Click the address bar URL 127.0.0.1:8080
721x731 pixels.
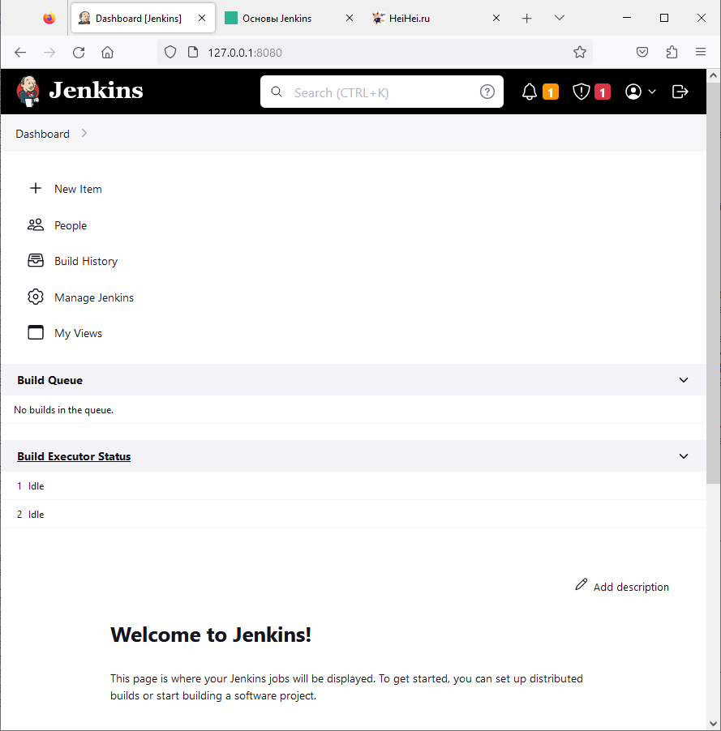(245, 53)
